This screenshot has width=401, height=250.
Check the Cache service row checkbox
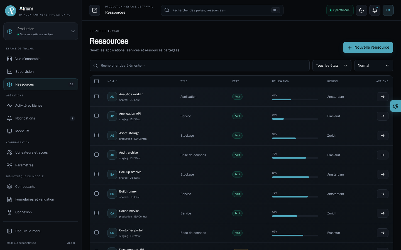click(x=97, y=213)
